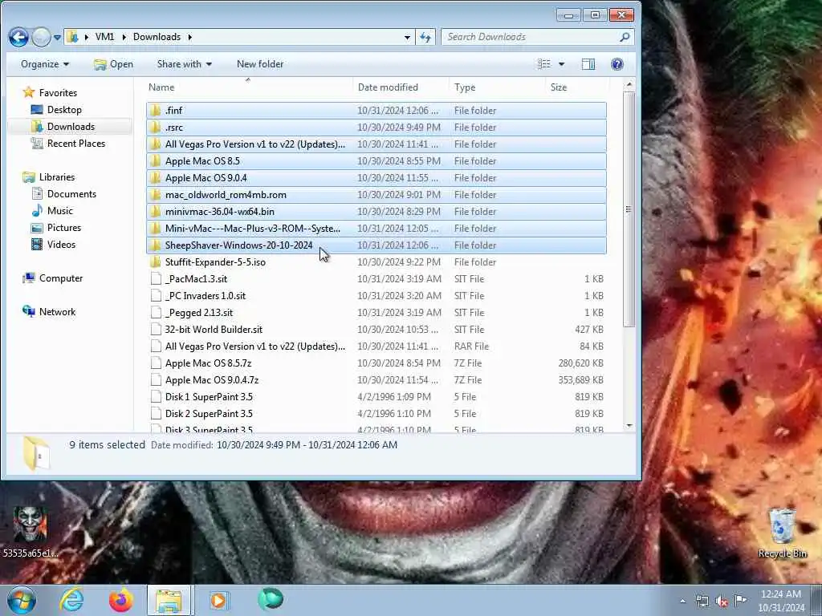
Task: Sort by Date modified column header
Action: pyautogui.click(x=400, y=87)
